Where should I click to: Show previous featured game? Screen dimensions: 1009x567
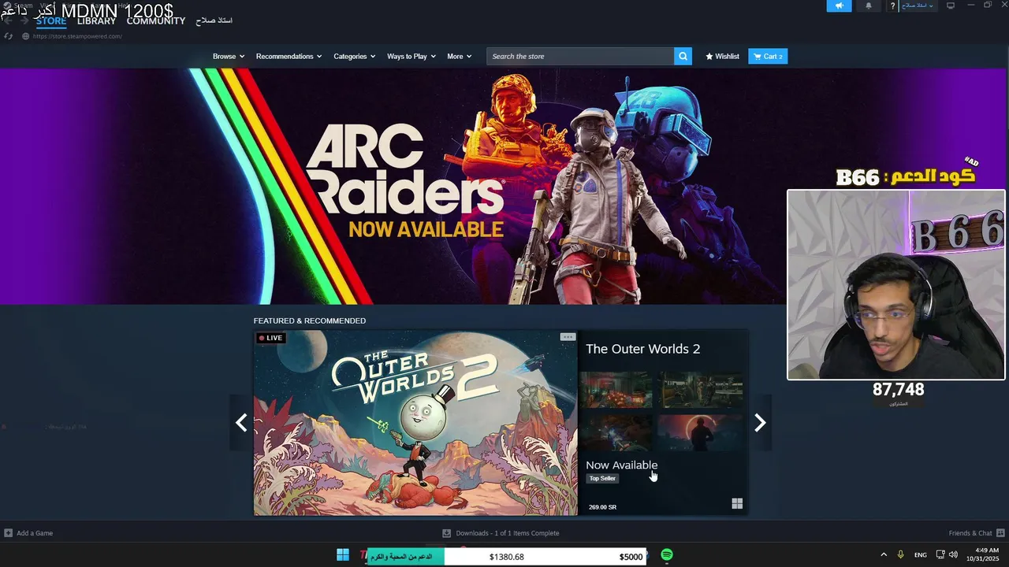241,423
